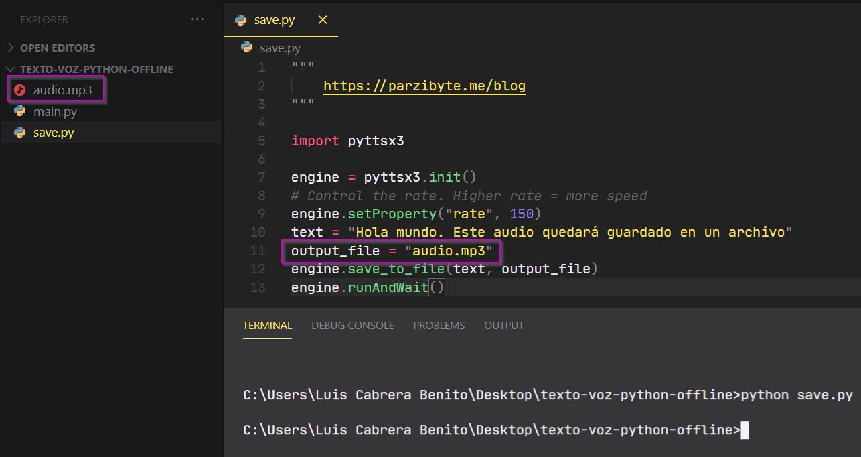This screenshot has width=861, height=457.
Task: Click line number 11 in the gutter
Action: (x=258, y=251)
